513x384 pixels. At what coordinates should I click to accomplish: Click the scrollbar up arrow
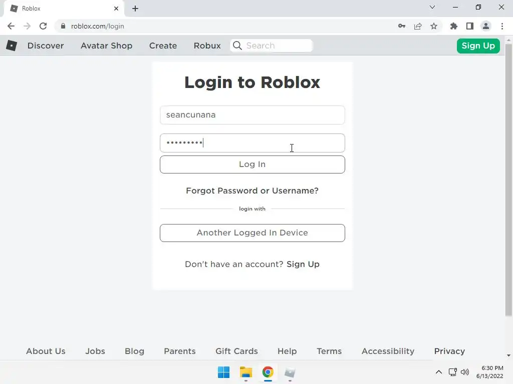(x=508, y=40)
